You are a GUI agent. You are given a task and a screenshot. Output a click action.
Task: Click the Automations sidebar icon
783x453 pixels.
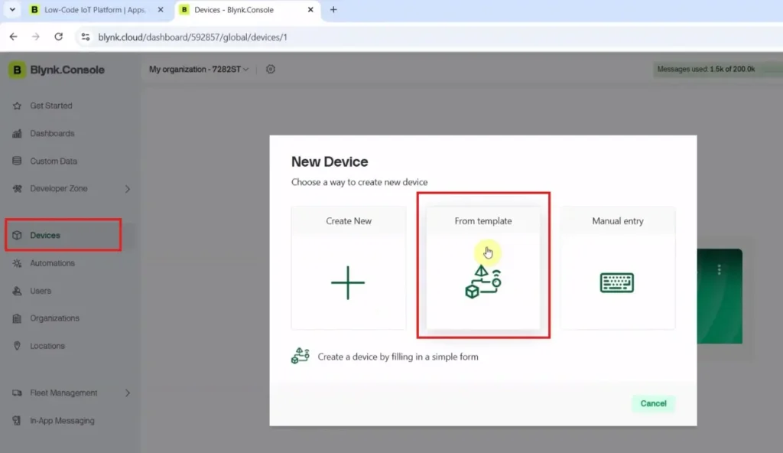(x=18, y=263)
